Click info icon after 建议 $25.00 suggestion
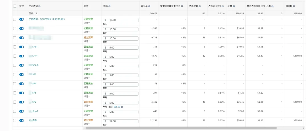 point(122,107)
